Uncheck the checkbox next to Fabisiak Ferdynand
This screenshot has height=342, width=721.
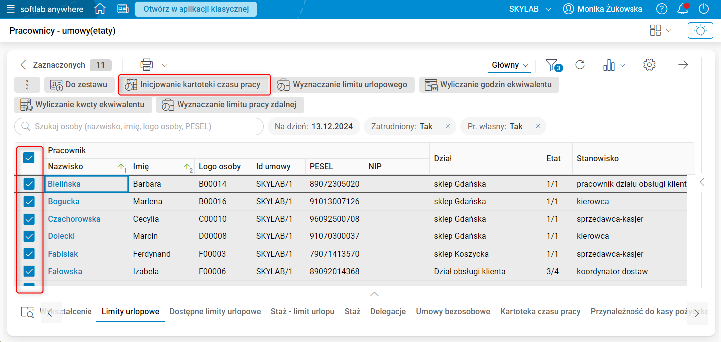click(x=29, y=253)
